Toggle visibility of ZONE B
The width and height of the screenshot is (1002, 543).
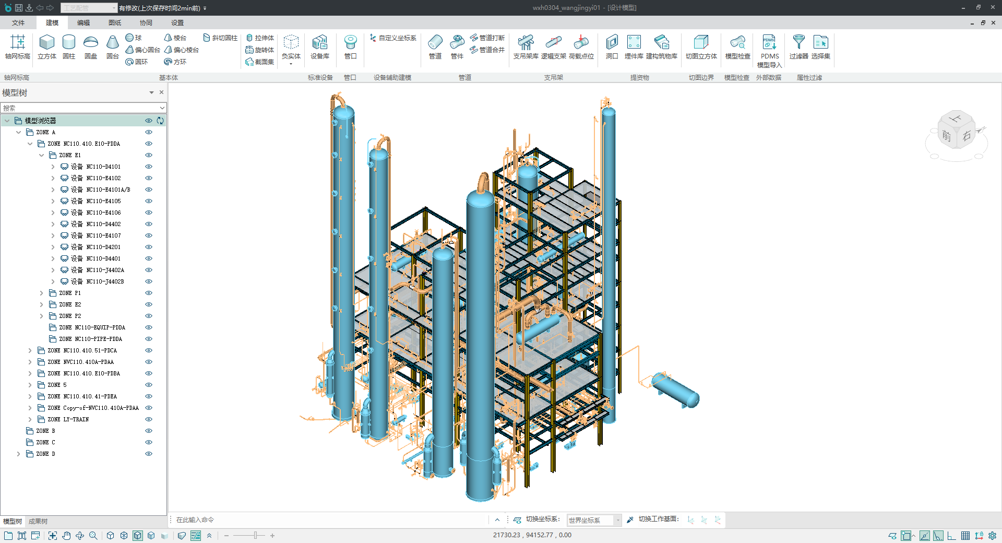coord(149,431)
